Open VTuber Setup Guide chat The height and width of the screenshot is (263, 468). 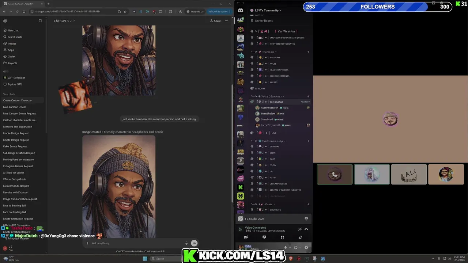pyautogui.click(x=23, y=179)
